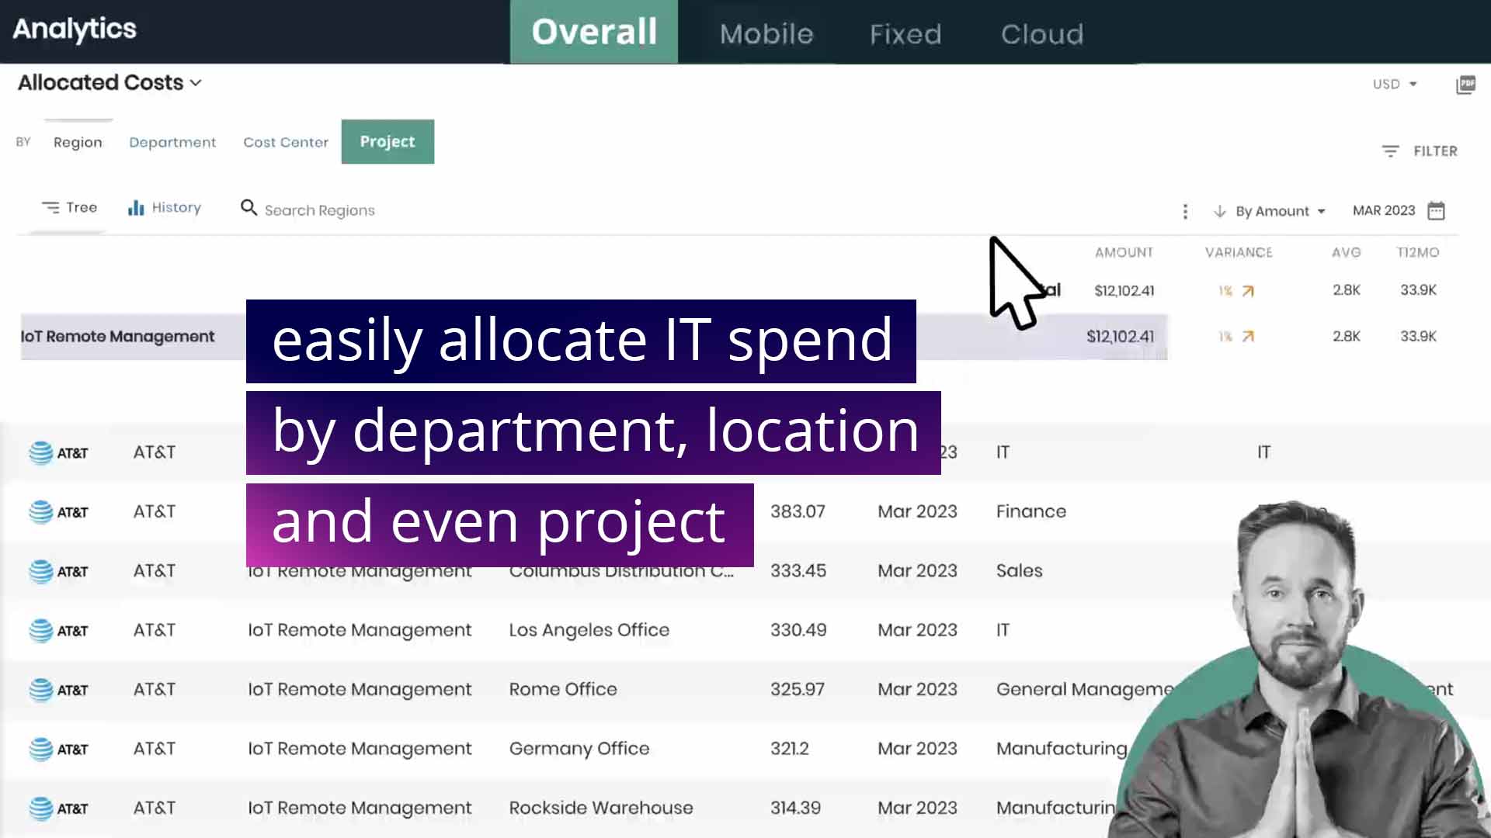Screen dimensions: 1491x838
Task: Group by Department
Action: click(x=172, y=142)
